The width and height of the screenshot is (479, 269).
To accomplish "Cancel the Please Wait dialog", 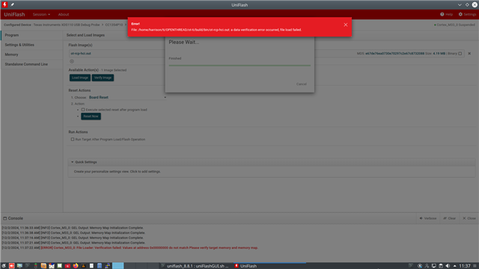I will coord(301,84).
